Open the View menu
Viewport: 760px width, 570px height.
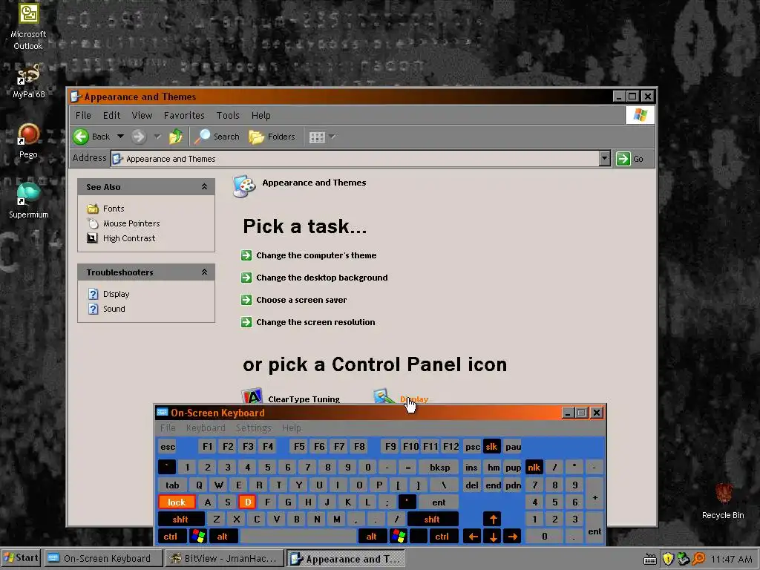coord(142,115)
